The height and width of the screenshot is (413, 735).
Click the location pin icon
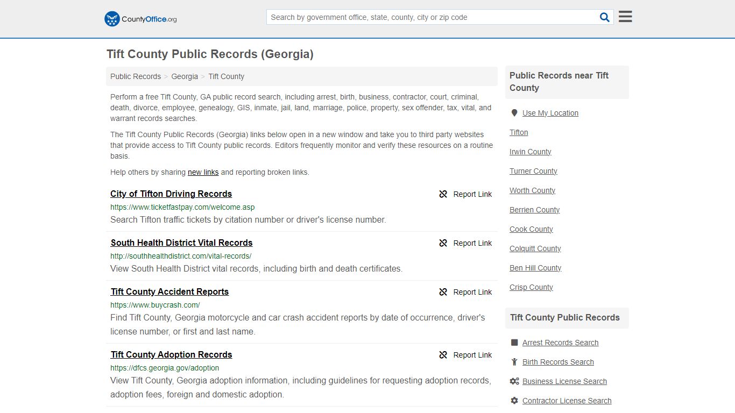tap(514, 113)
